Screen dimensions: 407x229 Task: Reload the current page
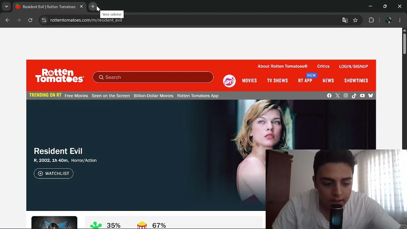(x=30, y=20)
